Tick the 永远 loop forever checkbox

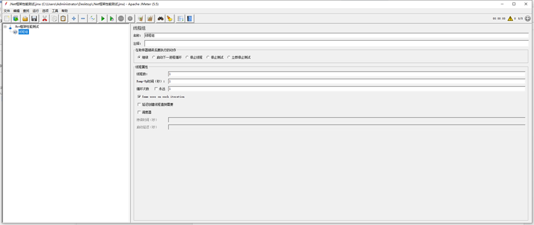click(x=156, y=89)
